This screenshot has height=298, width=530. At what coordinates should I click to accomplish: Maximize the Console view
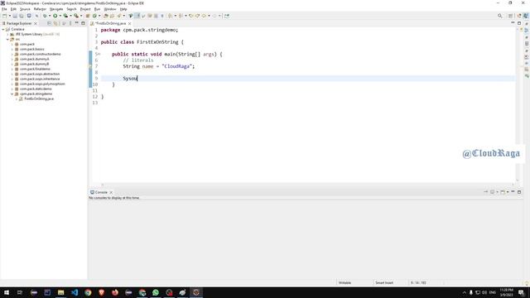click(x=519, y=192)
